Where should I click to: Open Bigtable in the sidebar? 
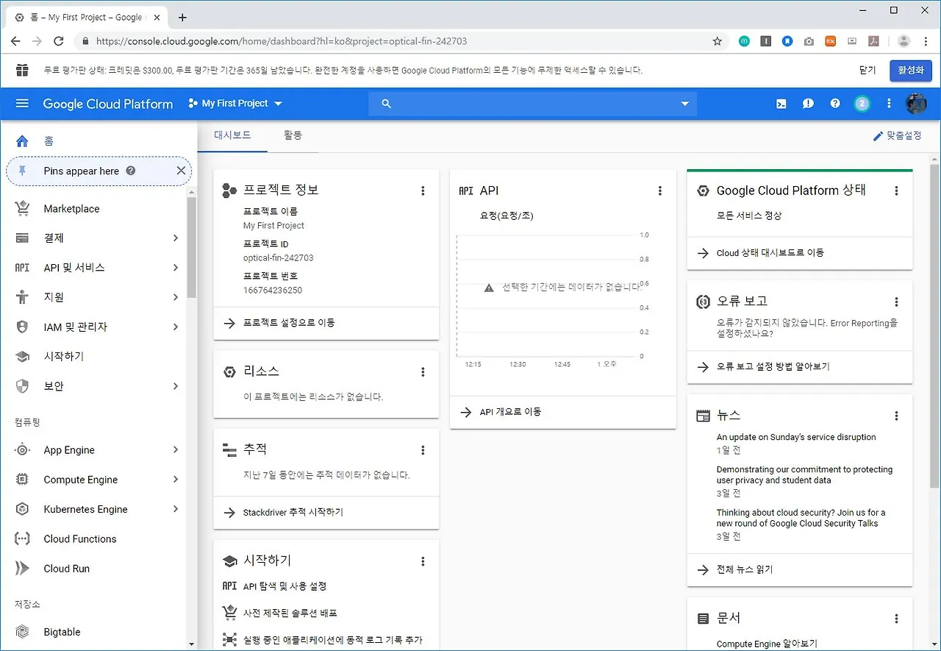(x=62, y=632)
